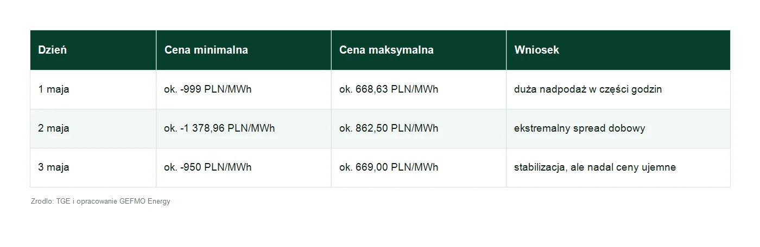Viewport: 760px width, 247px height.
Task: Click the Cena maksymalna column header
Action: pyautogui.click(x=419, y=50)
